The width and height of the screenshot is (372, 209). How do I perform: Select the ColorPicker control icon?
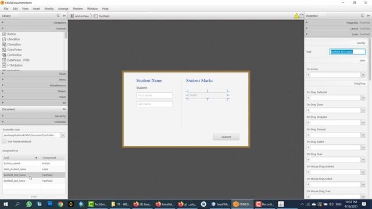tap(4, 49)
